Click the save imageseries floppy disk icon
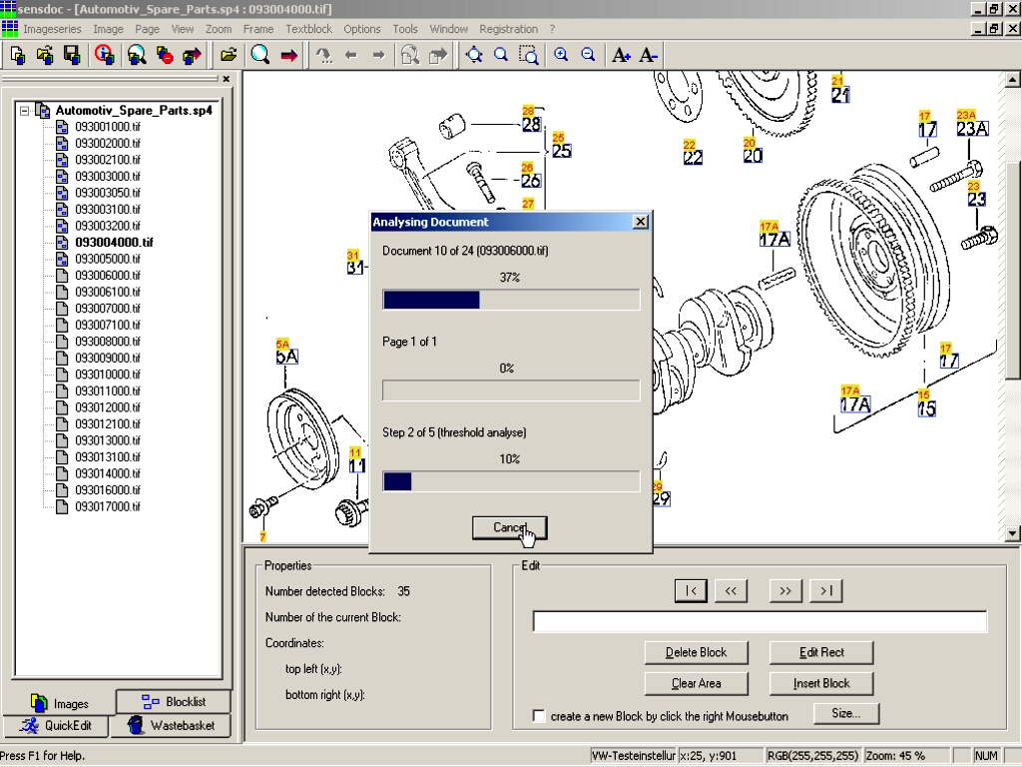1022x767 pixels. 72,55
